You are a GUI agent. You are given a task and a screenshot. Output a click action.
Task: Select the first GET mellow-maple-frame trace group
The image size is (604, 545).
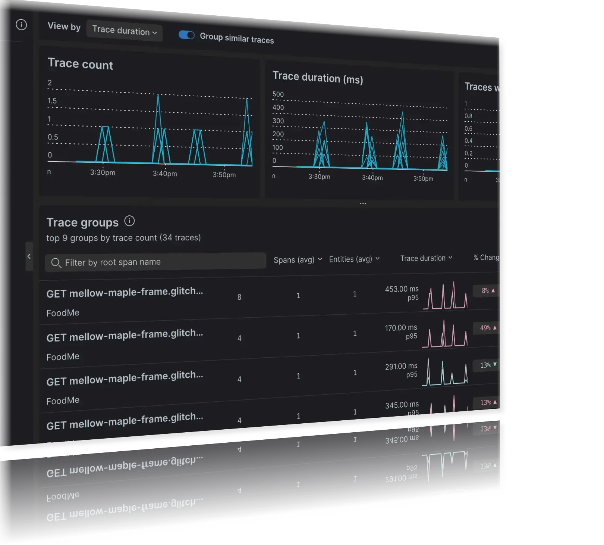pyautogui.click(x=125, y=292)
